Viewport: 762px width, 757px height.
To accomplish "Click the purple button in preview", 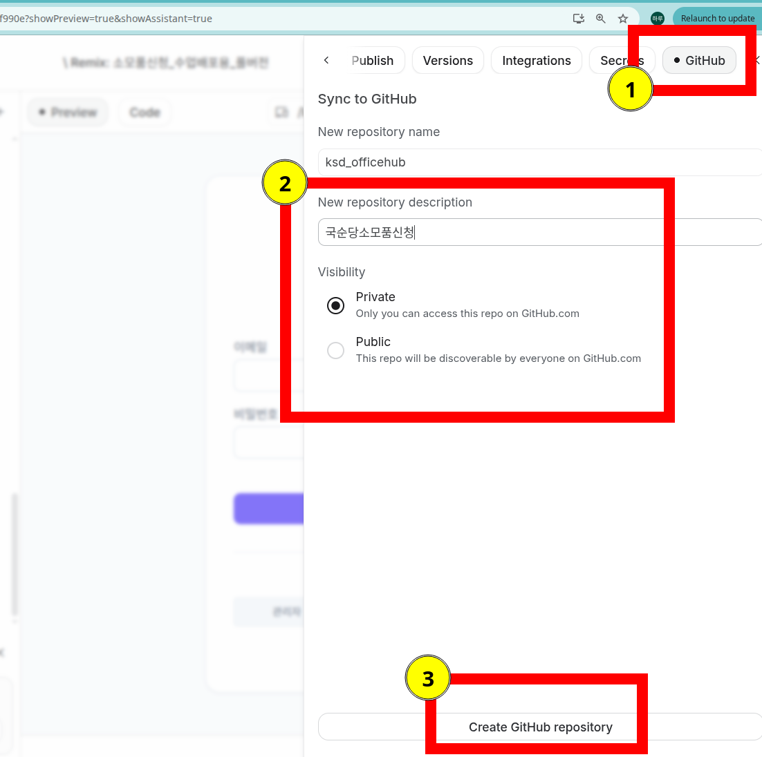I will coord(269,508).
